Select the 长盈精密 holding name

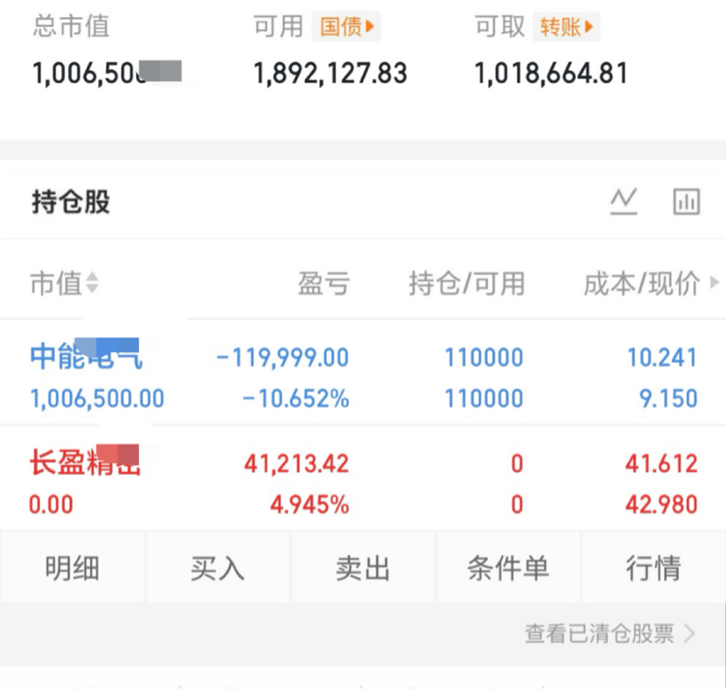point(85,461)
